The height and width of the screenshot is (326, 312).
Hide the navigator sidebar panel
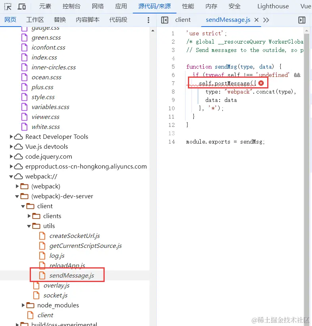click(x=165, y=20)
